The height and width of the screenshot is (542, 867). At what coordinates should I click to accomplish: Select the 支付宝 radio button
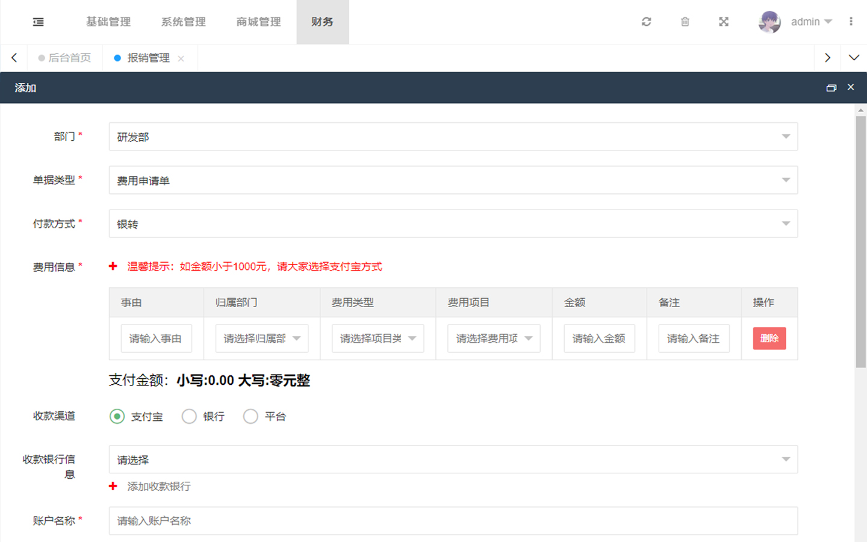(x=117, y=416)
